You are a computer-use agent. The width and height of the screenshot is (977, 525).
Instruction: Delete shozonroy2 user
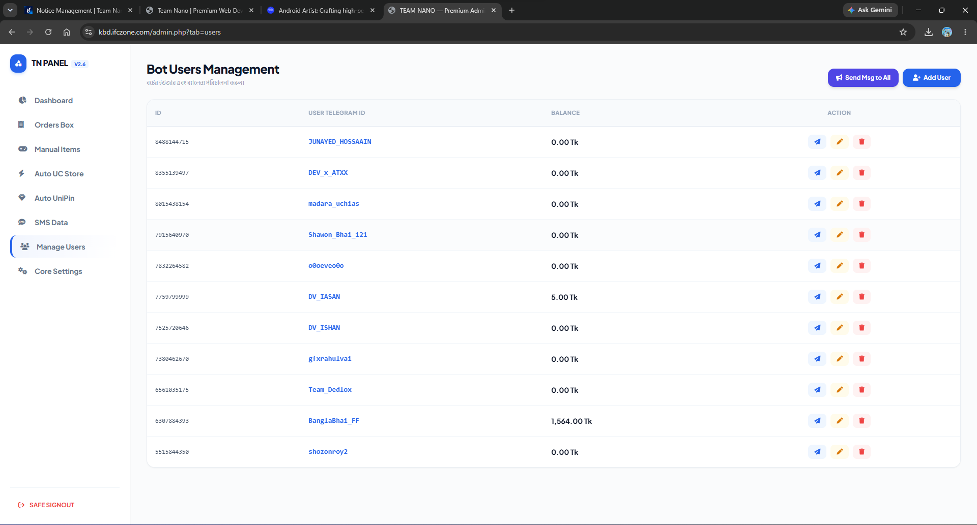pos(861,452)
